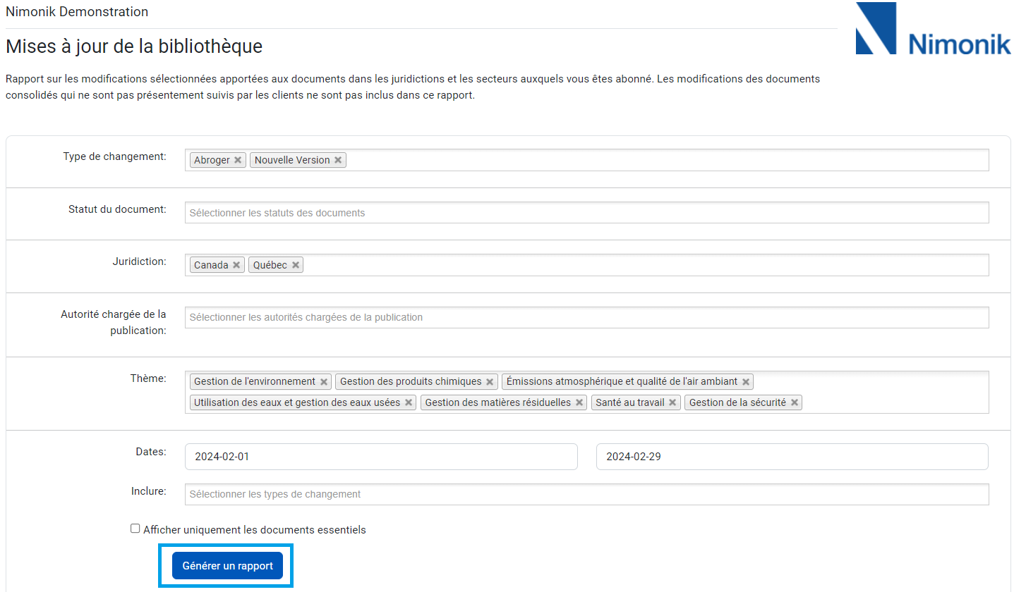Image resolution: width=1026 pixels, height=592 pixels.
Task: Remove Gestion de l'environnement theme tag
Action: [x=324, y=382]
